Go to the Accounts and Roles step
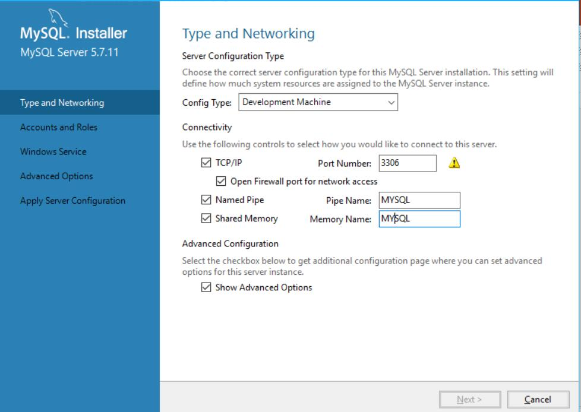 pos(59,127)
